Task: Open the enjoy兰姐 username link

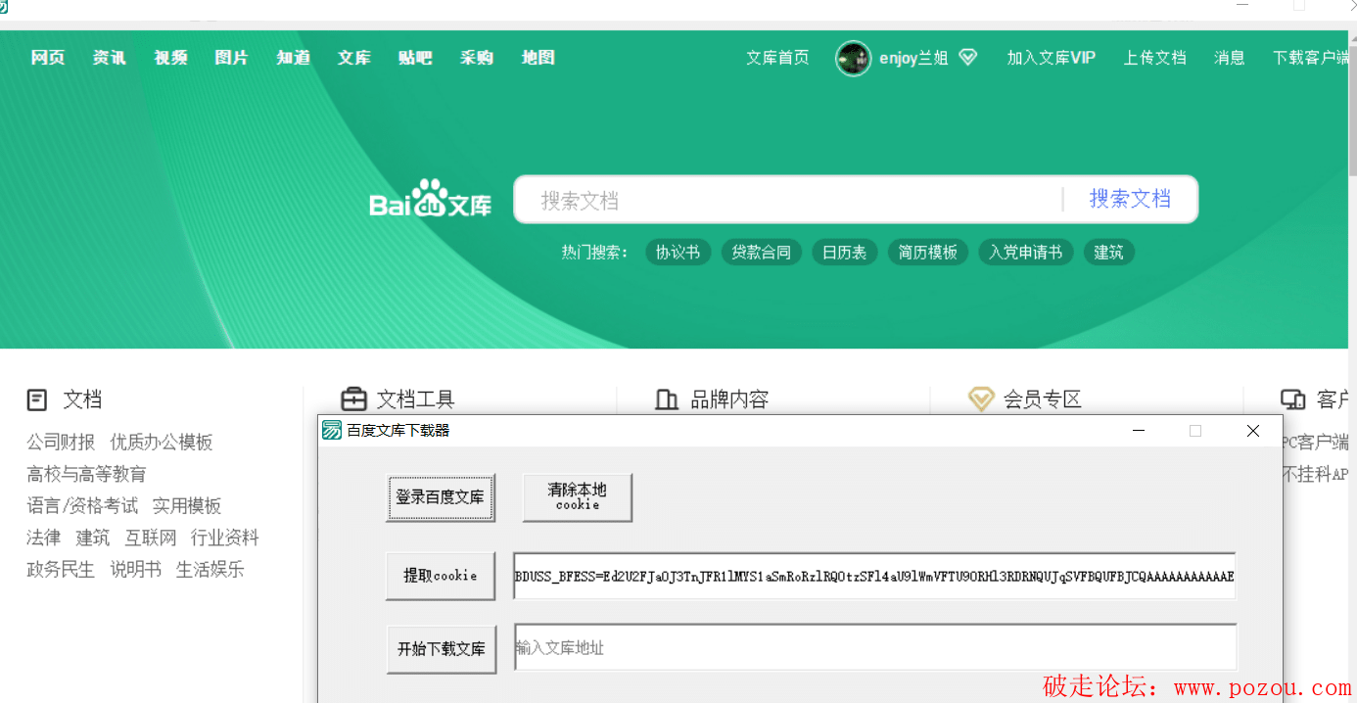Action: [913, 58]
